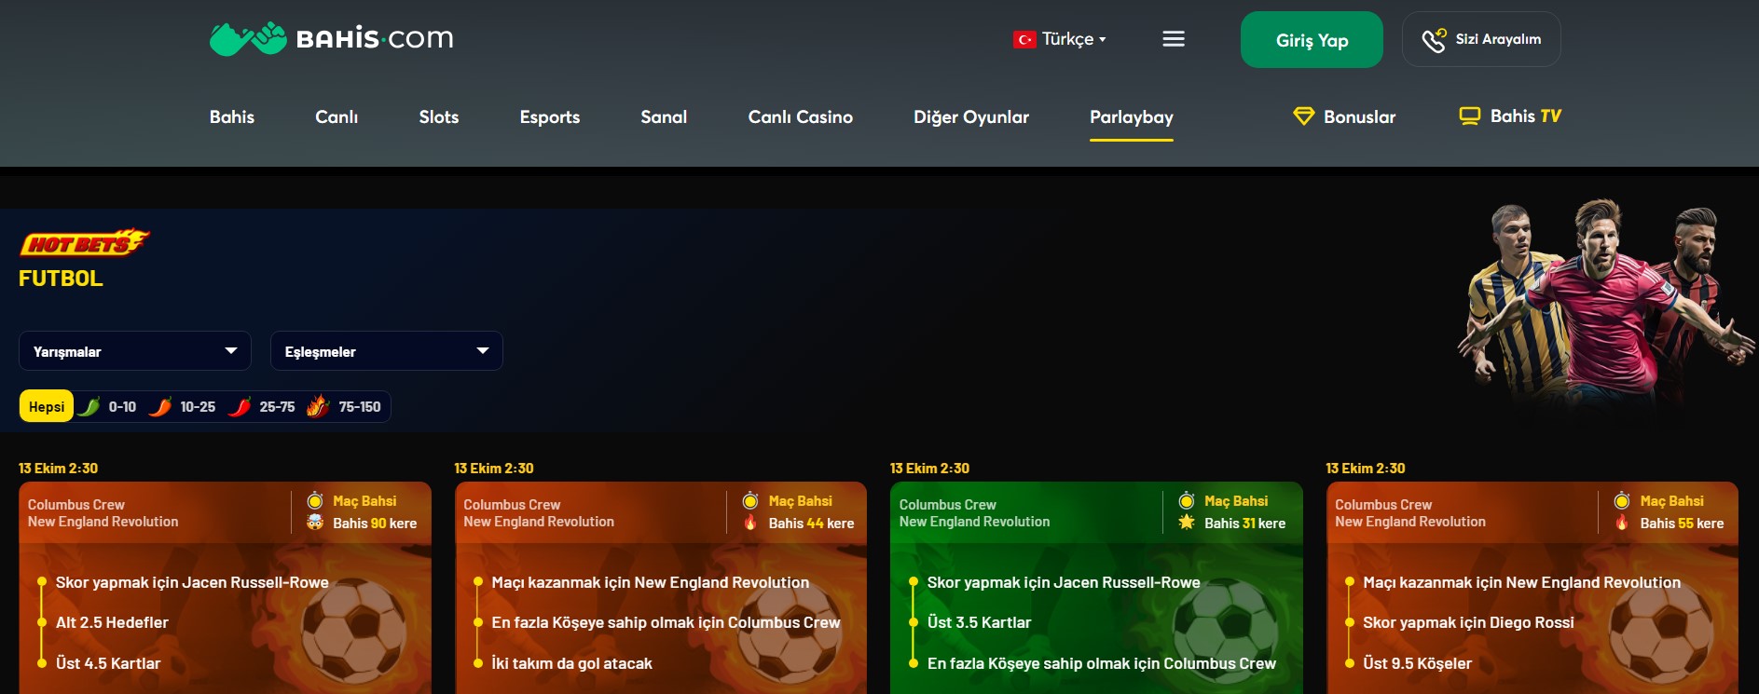This screenshot has height=694, width=1759.
Task: Click the Bahis.com logo
Action: coord(331,39)
